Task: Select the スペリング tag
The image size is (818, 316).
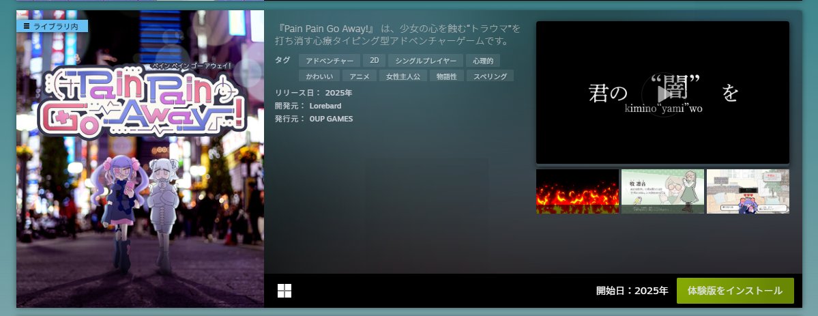Action: 490,76
